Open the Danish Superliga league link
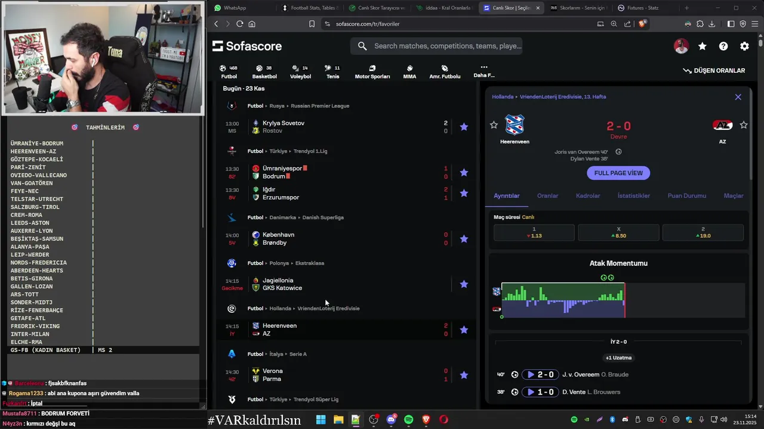This screenshot has width=764, height=429. pyautogui.click(x=323, y=217)
